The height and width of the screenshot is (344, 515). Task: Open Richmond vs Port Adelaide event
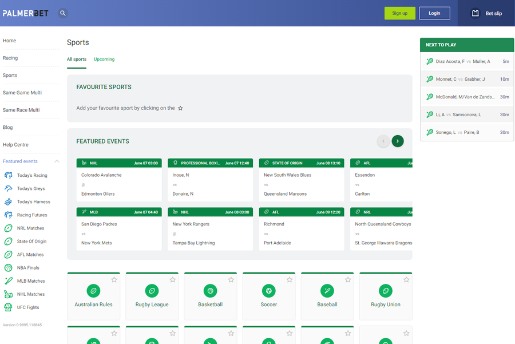(302, 229)
